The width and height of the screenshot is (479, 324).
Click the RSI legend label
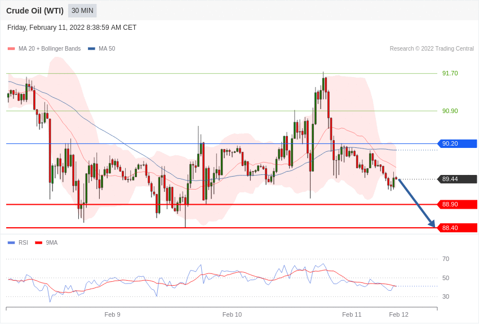click(23, 242)
